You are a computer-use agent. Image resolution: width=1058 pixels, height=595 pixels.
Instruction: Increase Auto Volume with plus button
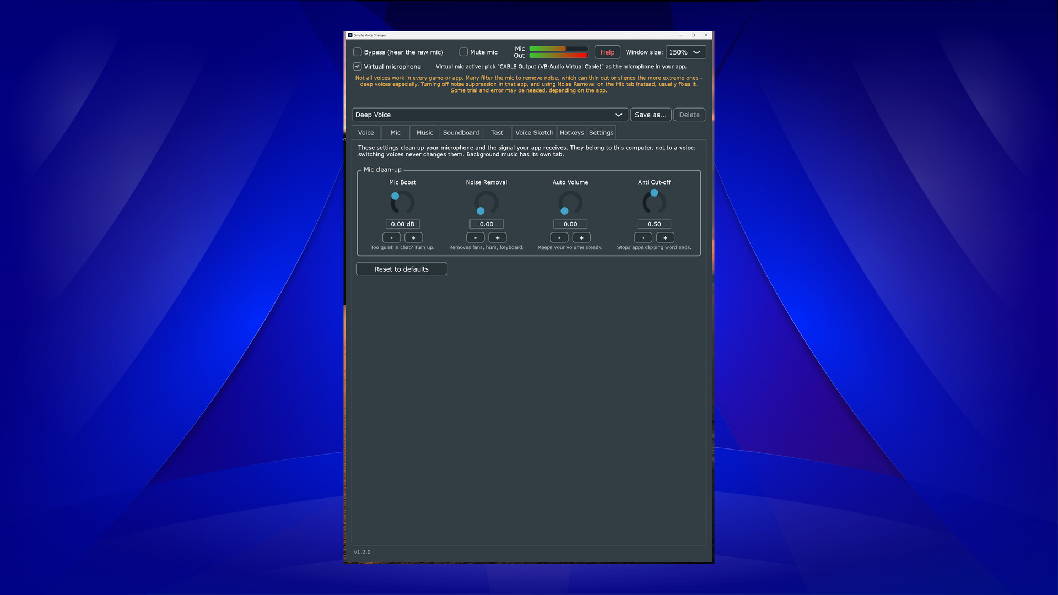(x=581, y=238)
